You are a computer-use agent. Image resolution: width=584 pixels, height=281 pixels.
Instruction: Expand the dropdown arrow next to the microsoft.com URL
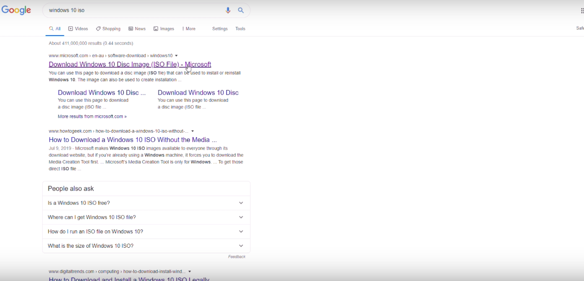click(177, 56)
